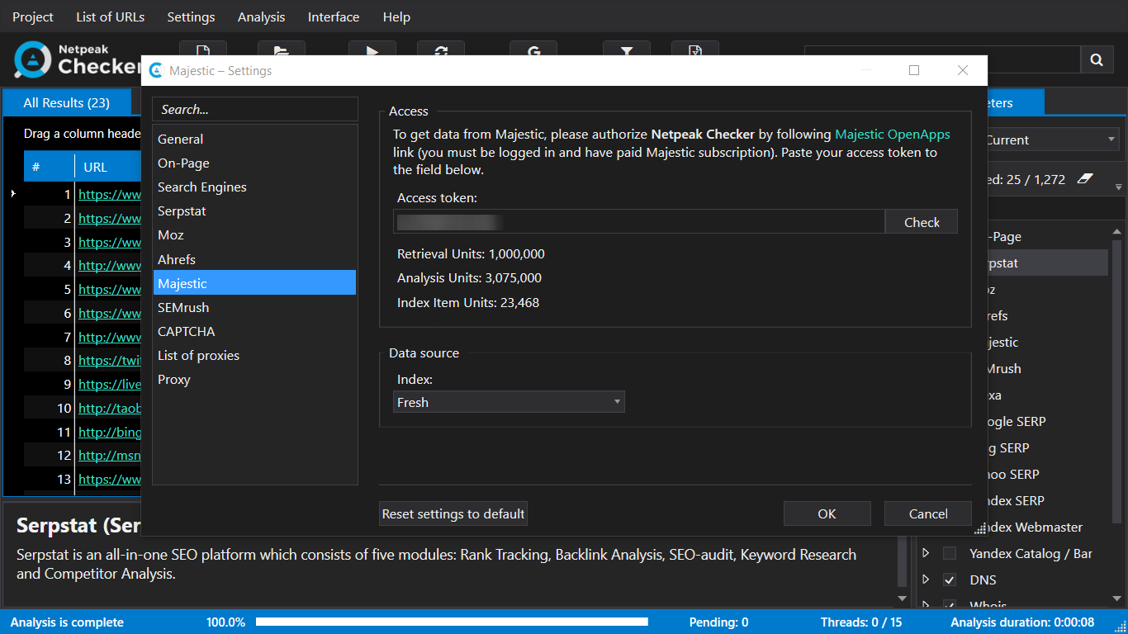1128x634 pixels.
Task: Open the Analysis menu
Action: [261, 17]
